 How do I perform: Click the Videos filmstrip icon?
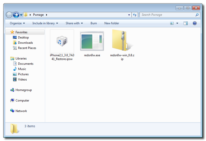15,79
